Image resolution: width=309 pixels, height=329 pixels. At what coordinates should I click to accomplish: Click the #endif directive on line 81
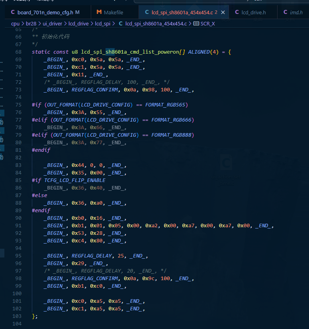(41, 150)
